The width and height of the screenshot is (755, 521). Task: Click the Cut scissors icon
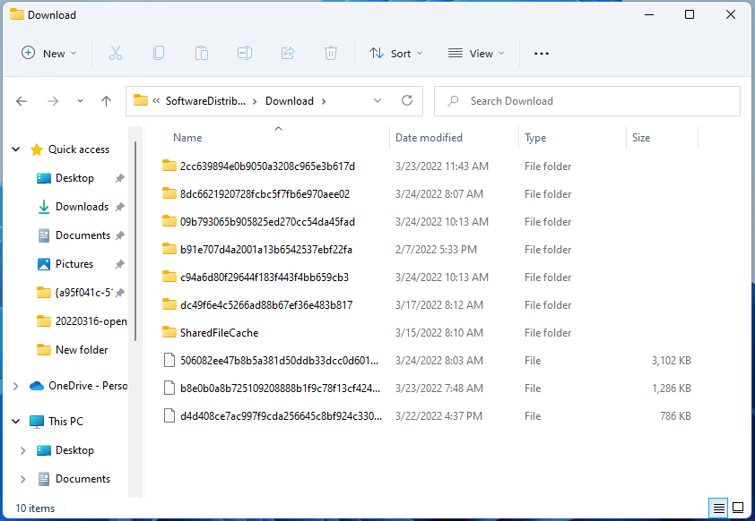point(116,53)
